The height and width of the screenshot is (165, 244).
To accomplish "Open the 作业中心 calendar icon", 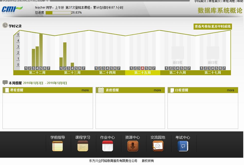I will coord(108,146).
